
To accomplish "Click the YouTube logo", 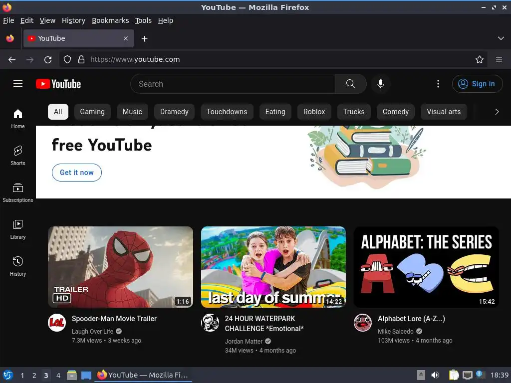I will click(58, 84).
